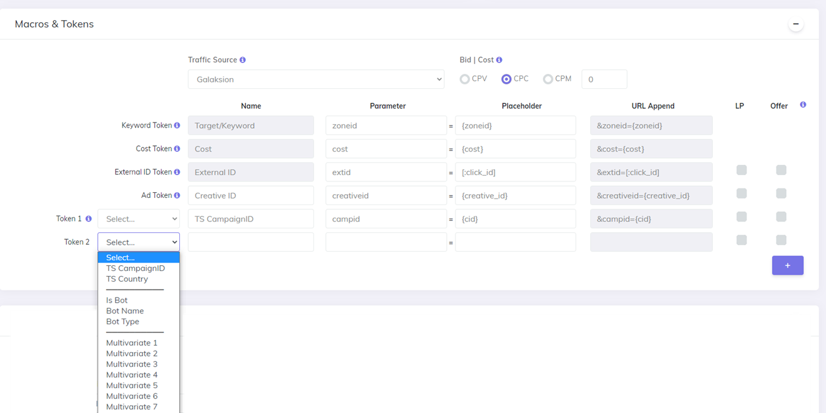The image size is (826, 413).
Task: Click the bid cost value input field
Action: pos(604,79)
